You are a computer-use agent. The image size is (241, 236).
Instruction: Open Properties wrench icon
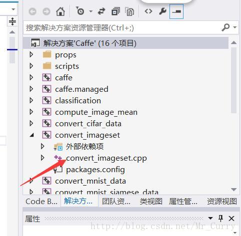[162, 11]
